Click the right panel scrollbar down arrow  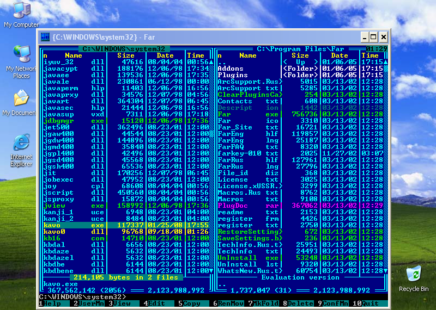(x=385, y=271)
